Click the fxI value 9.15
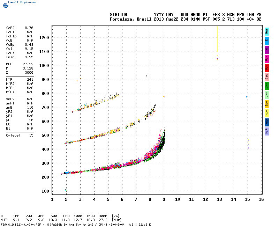This screenshot has height=227, width=279. point(29,49)
